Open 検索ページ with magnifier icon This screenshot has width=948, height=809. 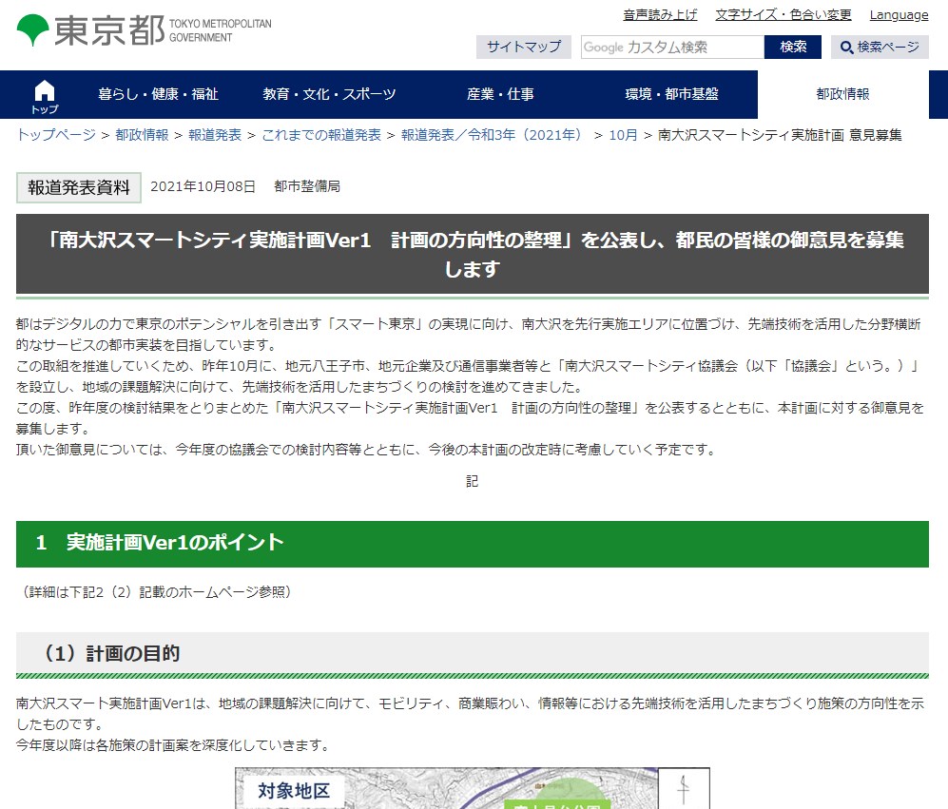880,47
